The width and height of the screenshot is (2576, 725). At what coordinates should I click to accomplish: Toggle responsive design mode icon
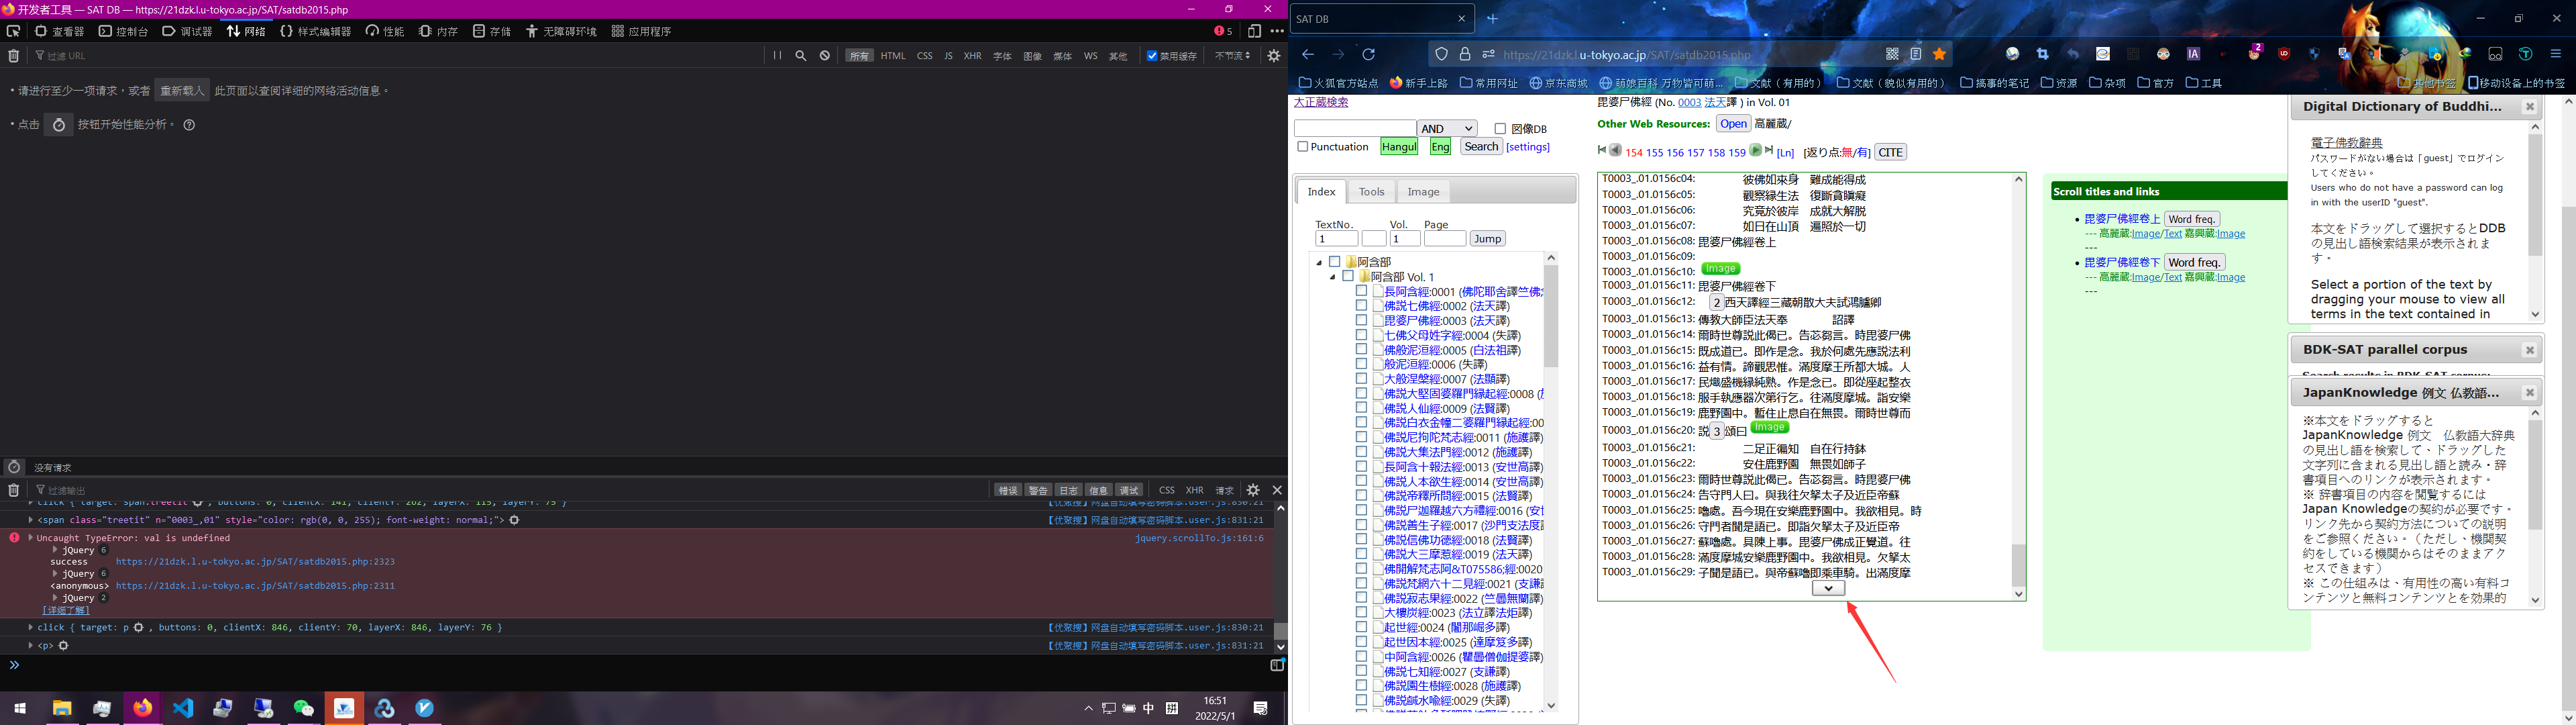pyautogui.click(x=1254, y=31)
